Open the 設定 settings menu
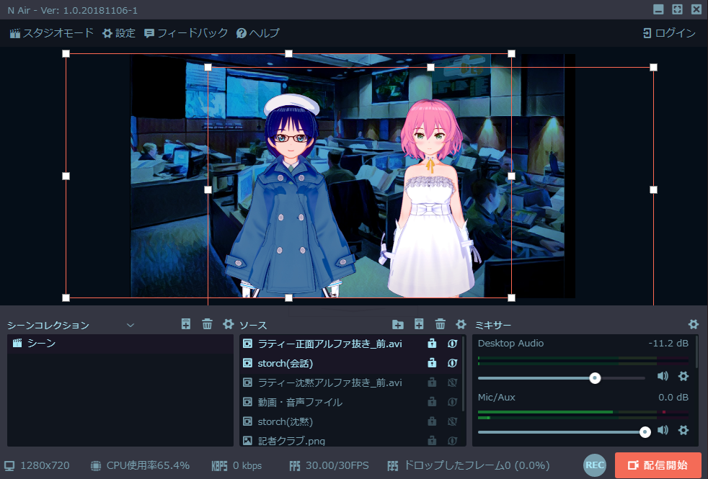This screenshot has height=479, width=708. click(x=118, y=33)
